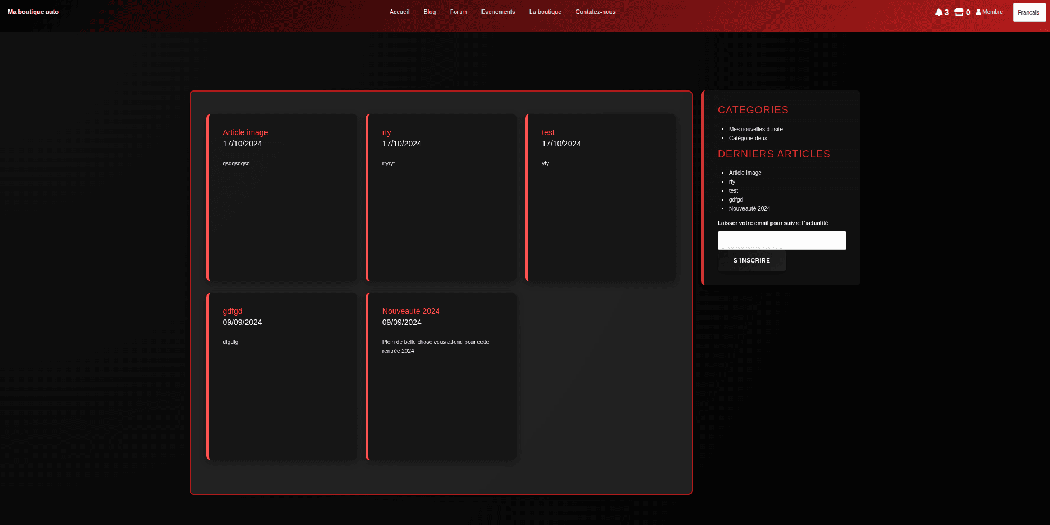Open the shopping cart icon
1050x525 pixels.
pyautogui.click(x=959, y=12)
